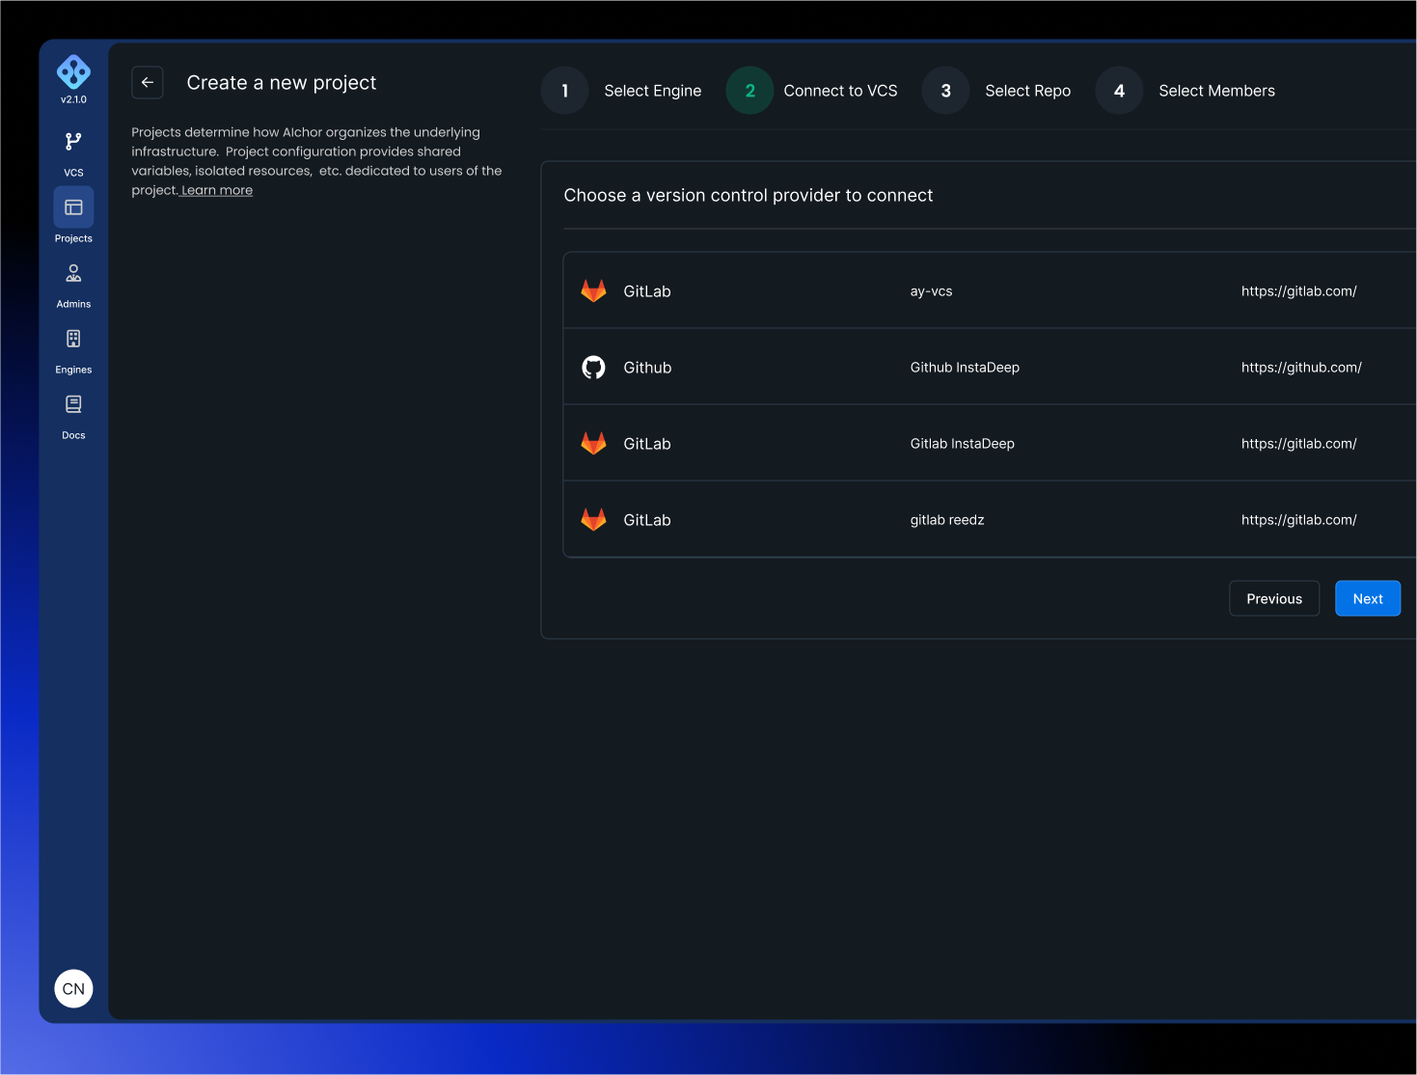Click the ay-vcs row gitlab.com URL
Image resolution: width=1417 pixels, height=1075 pixels.
coord(1298,290)
